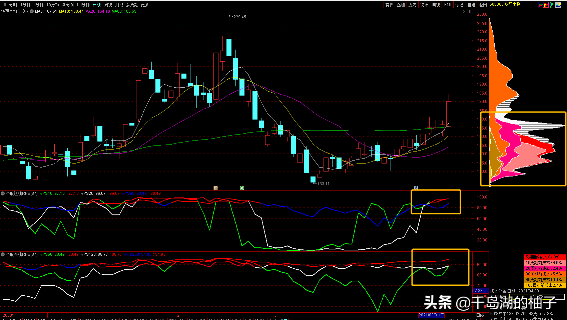
Task: Click the 财 marker below the chart
Action: (x=416, y=188)
